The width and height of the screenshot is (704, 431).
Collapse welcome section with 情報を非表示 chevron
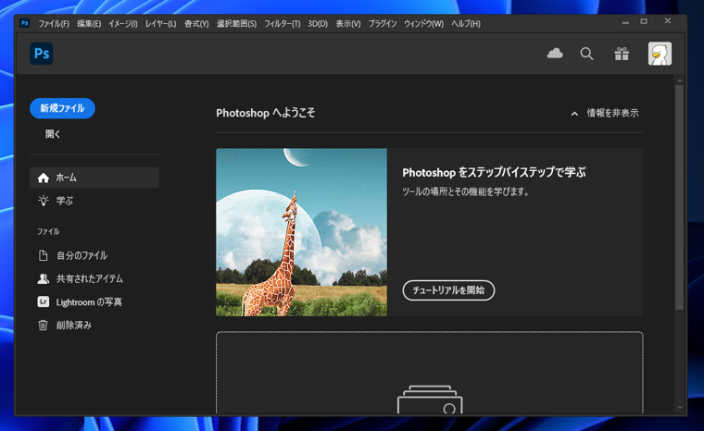[x=574, y=114]
